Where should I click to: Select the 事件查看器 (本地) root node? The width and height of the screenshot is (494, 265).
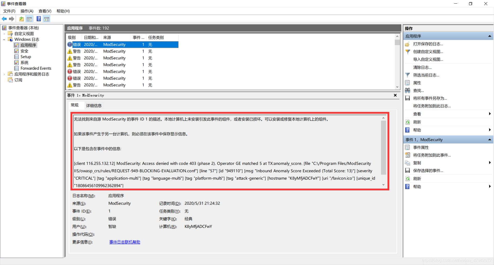coord(23,28)
